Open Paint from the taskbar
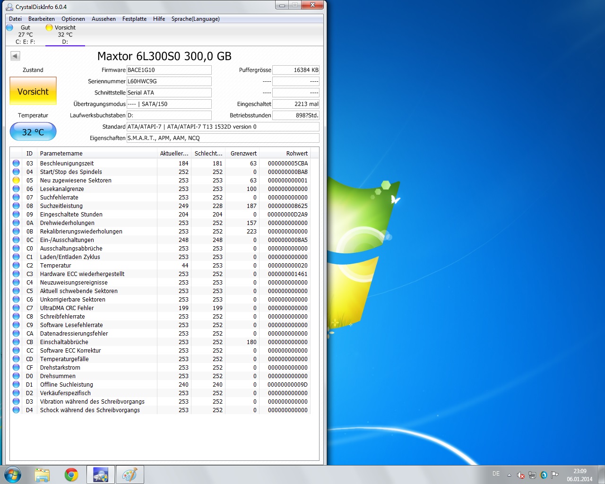The image size is (605, 484). [x=130, y=475]
